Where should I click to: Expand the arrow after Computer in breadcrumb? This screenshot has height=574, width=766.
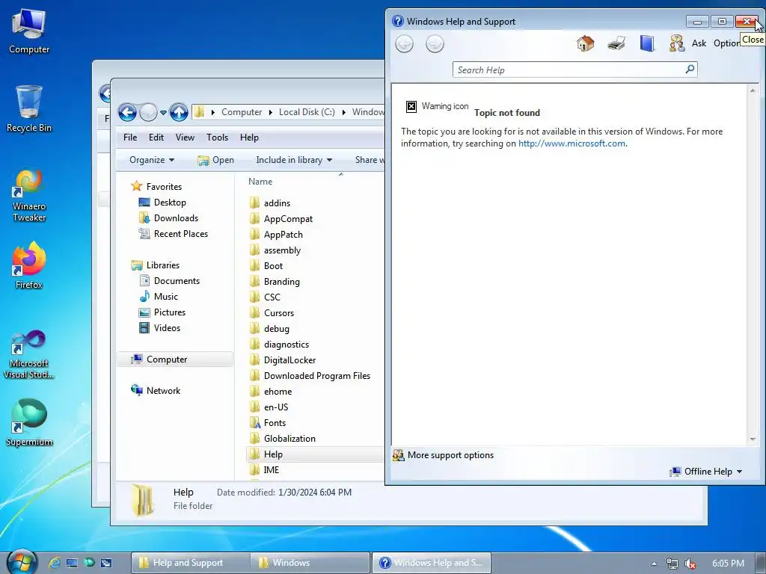tap(271, 112)
